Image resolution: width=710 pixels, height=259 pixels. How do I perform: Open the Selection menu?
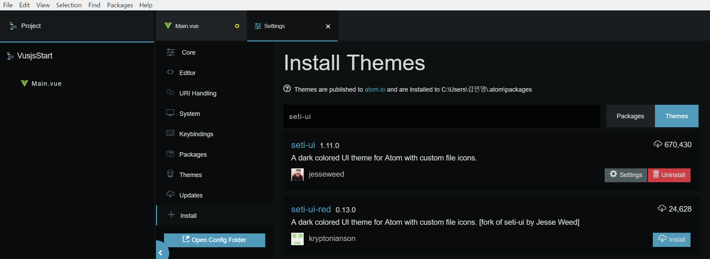69,5
